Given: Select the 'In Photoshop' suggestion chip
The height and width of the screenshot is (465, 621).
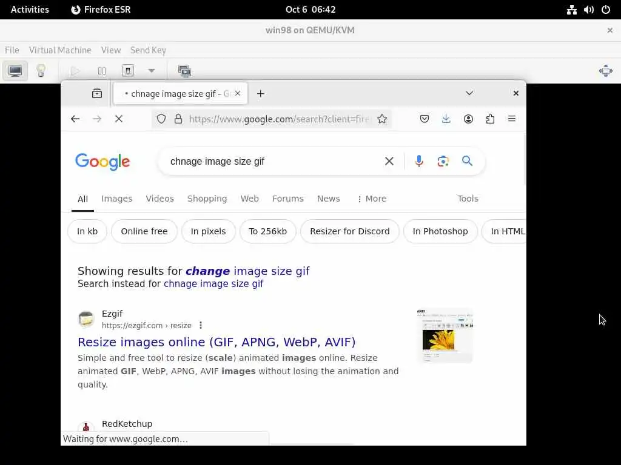Looking at the screenshot, I should pyautogui.click(x=440, y=231).
